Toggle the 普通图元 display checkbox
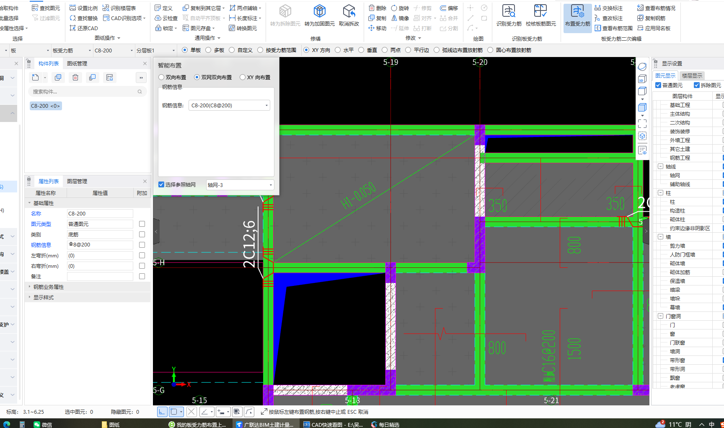724x428 pixels. (x=658, y=86)
